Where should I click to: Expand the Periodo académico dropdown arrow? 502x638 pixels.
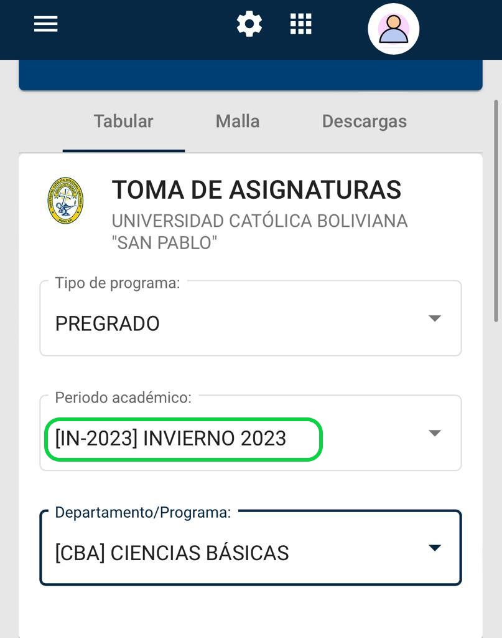(435, 433)
